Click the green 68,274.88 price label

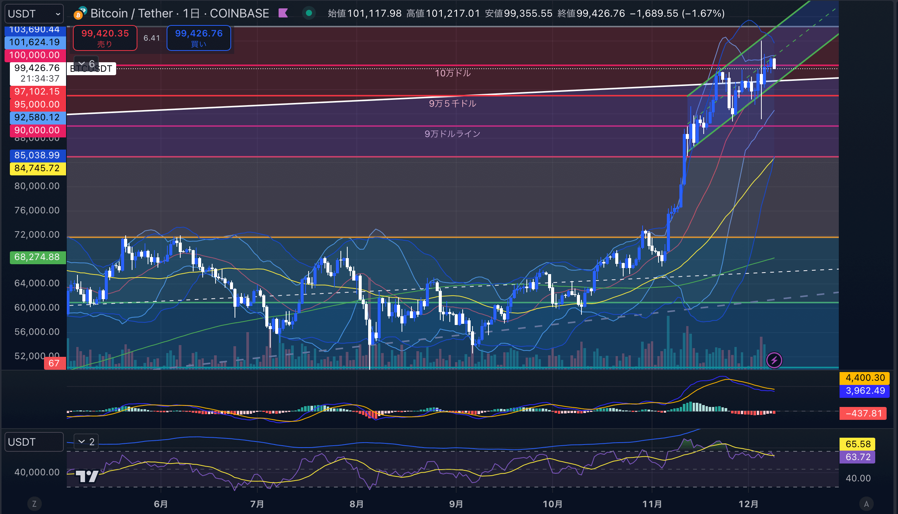pyautogui.click(x=37, y=257)
